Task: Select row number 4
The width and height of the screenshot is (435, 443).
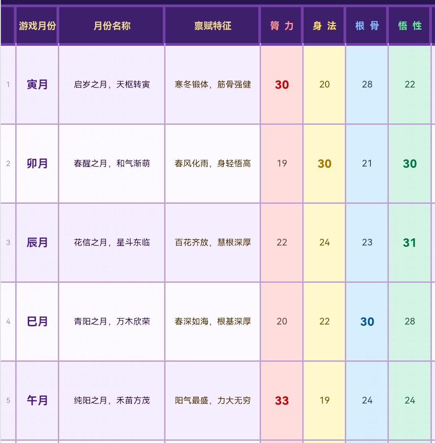Action: tap(8, 321)
